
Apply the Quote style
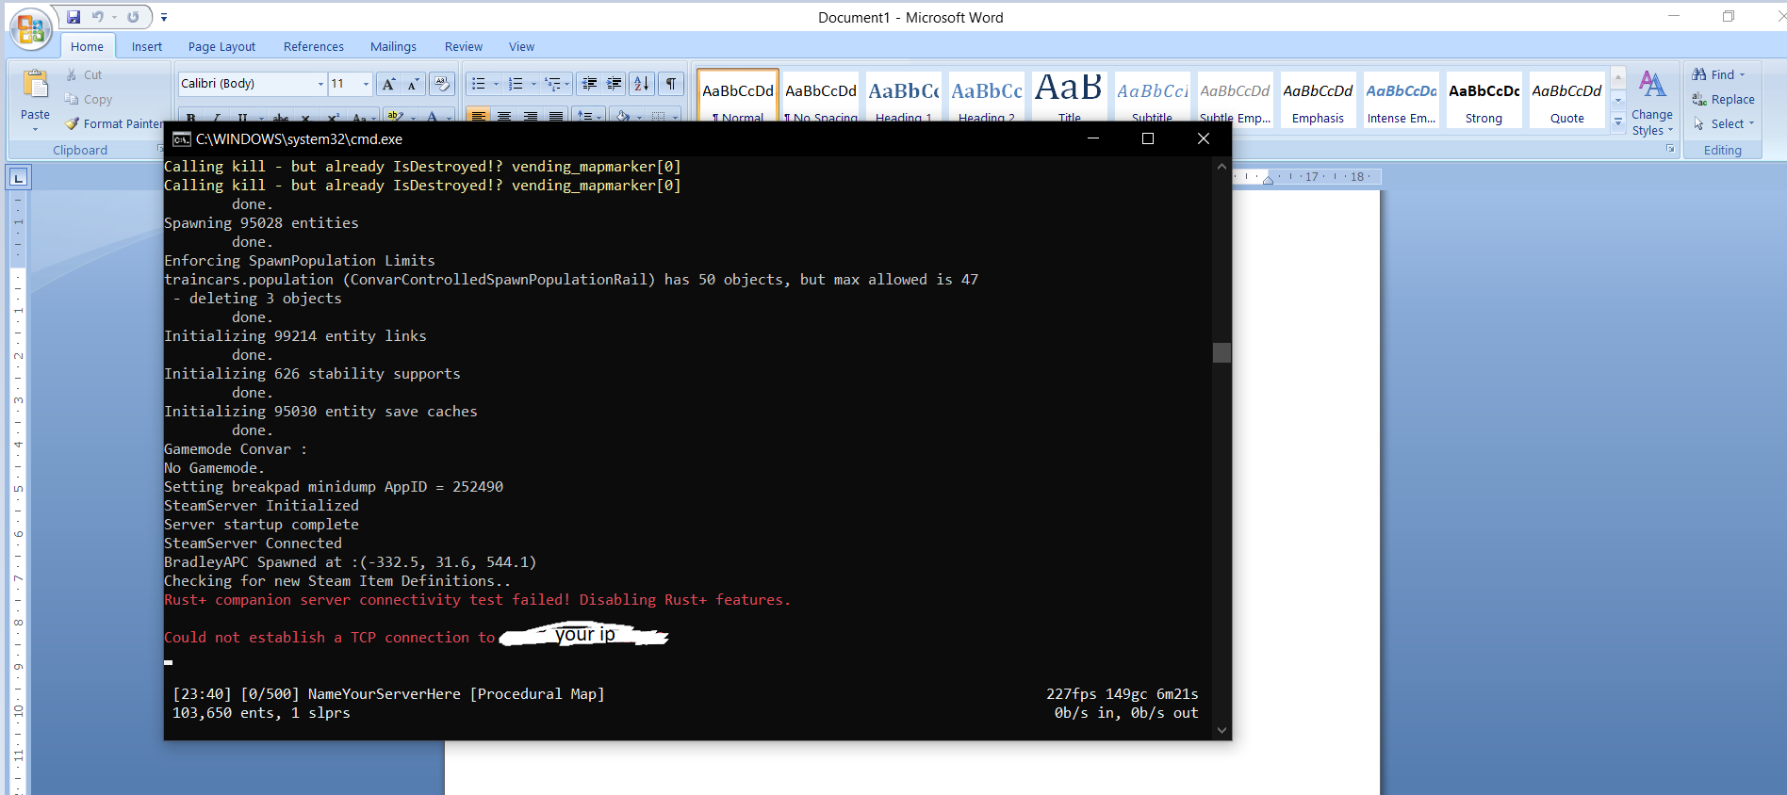(1567, 99)
